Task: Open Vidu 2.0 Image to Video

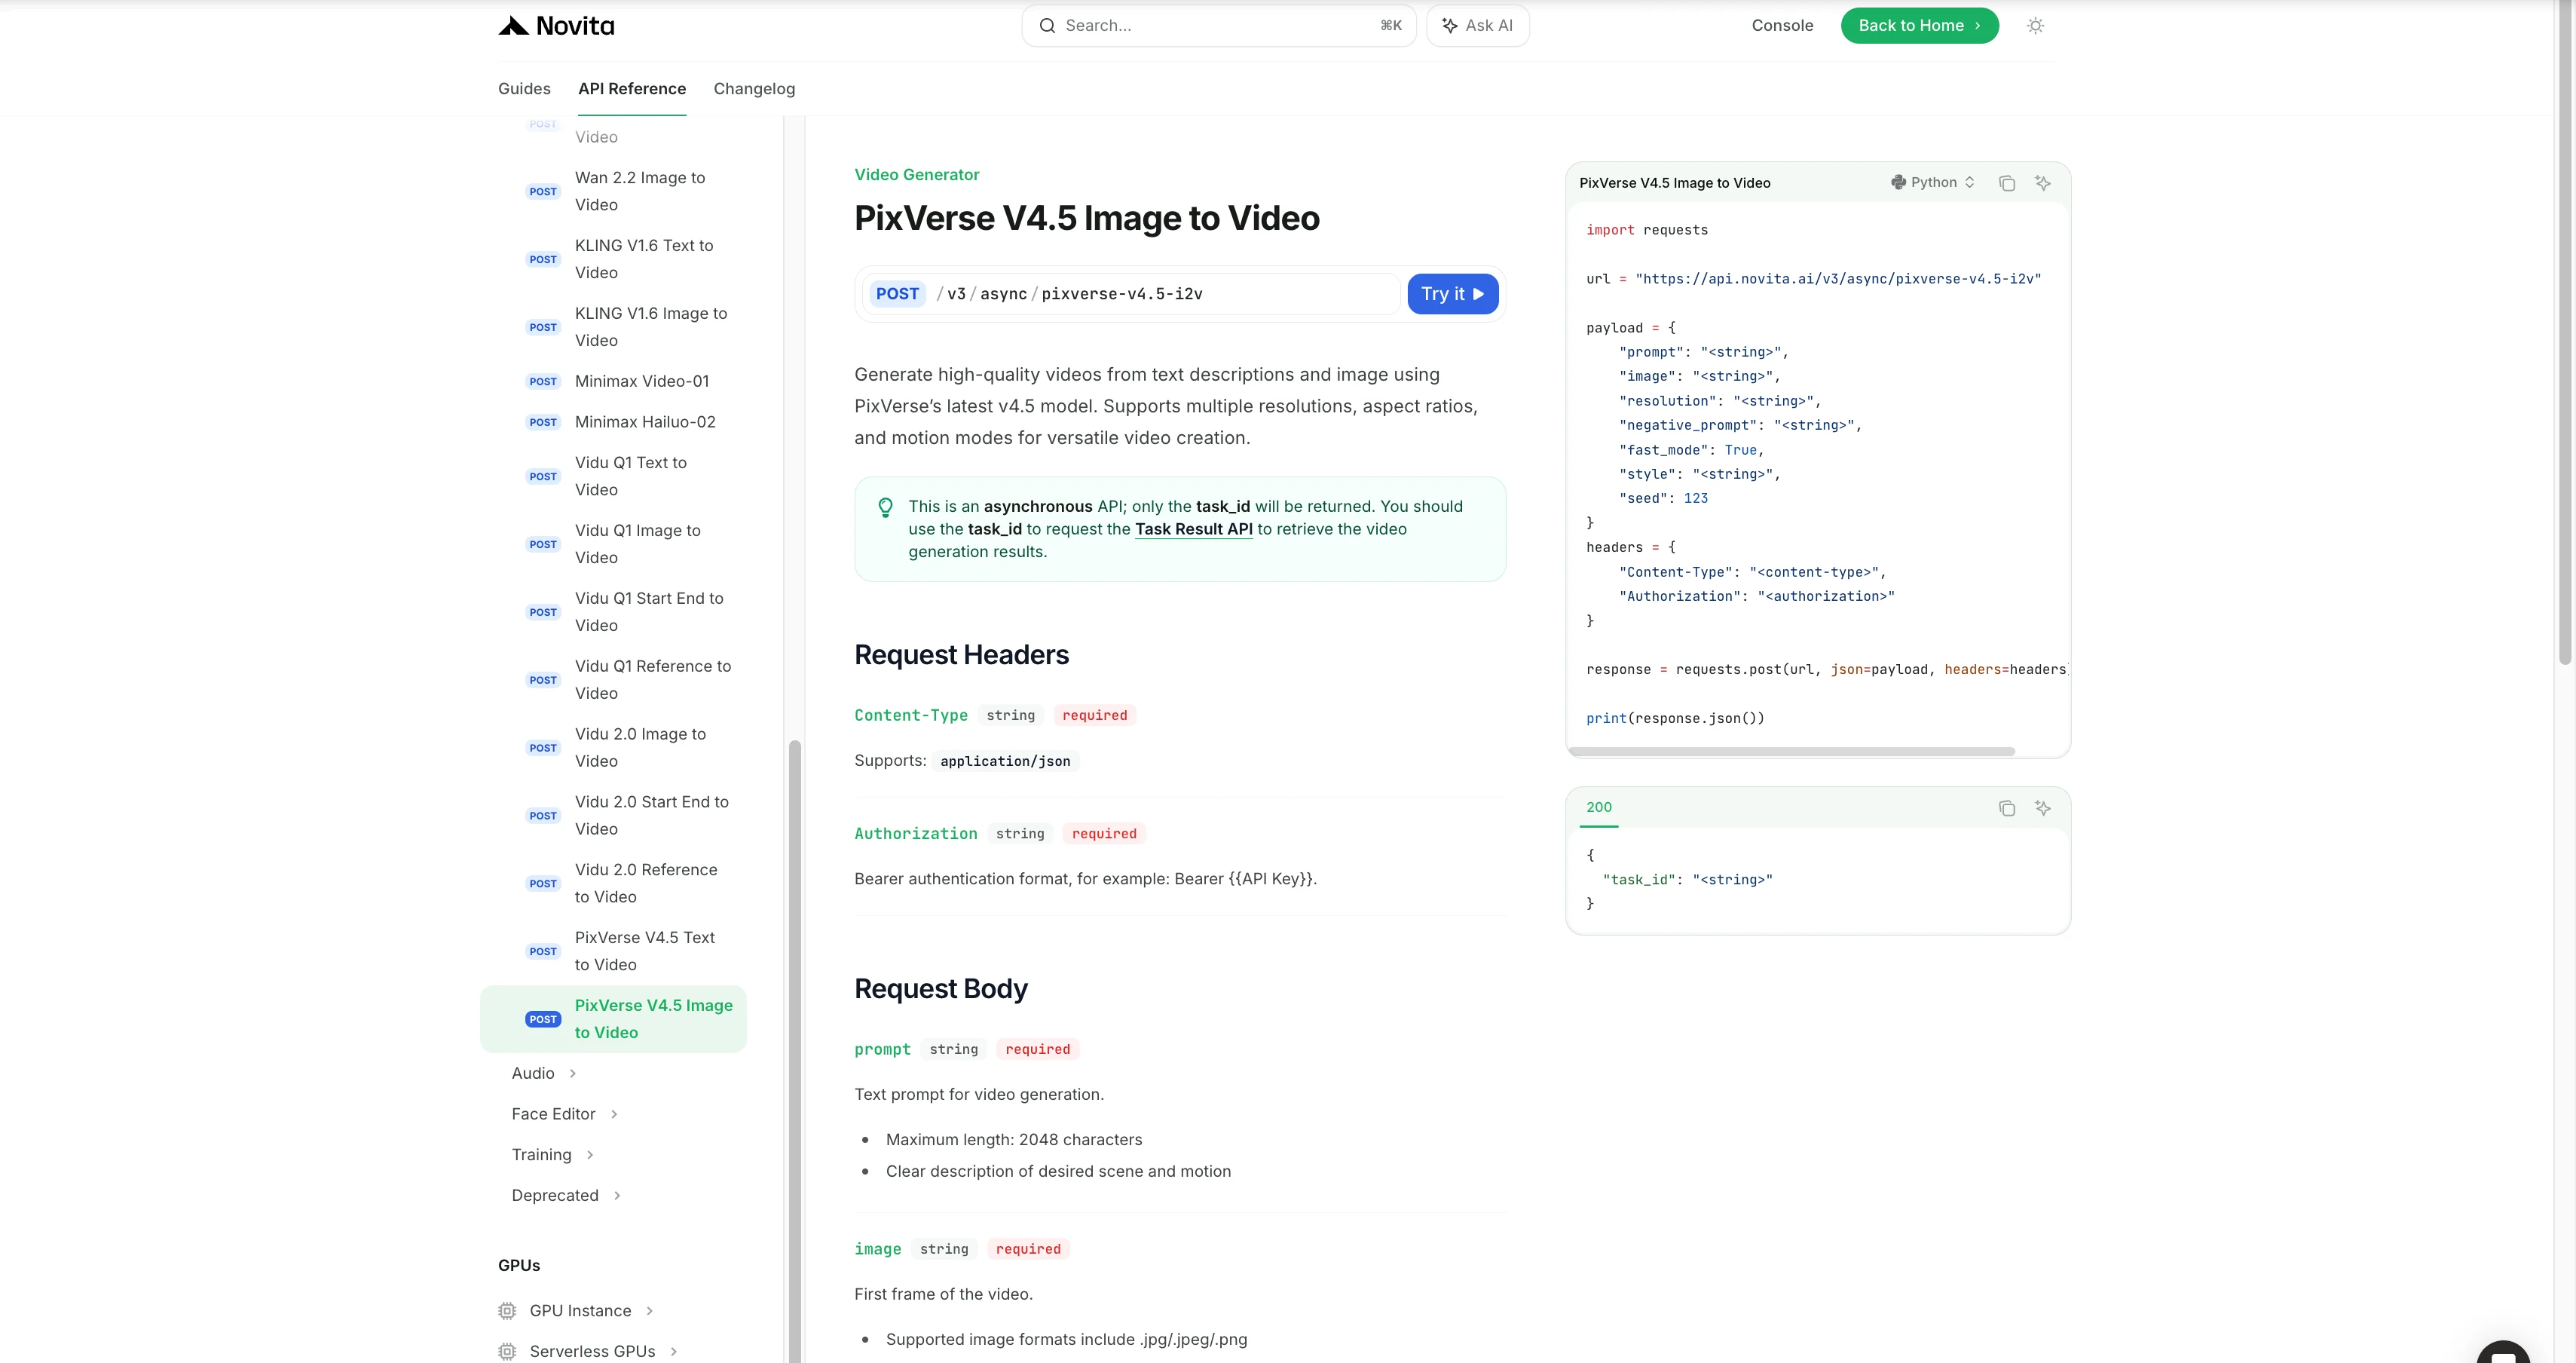Action: (x=640, y=749)
